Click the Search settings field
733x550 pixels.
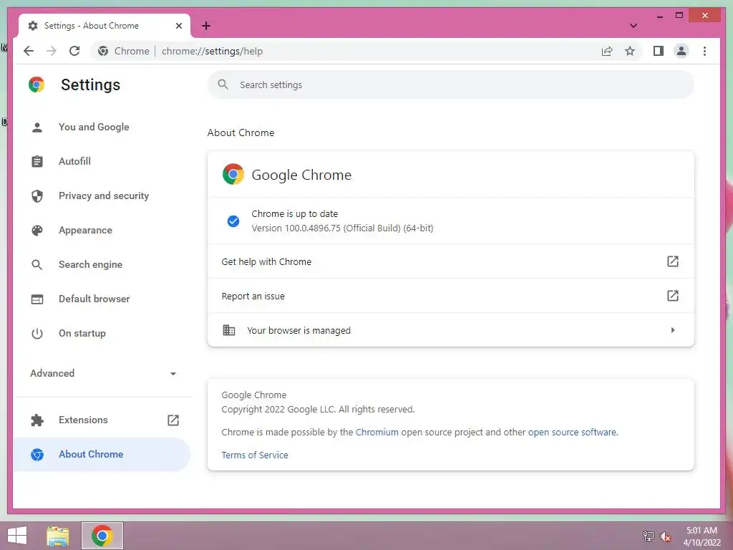pyautogui.click(x=451, y=85)
